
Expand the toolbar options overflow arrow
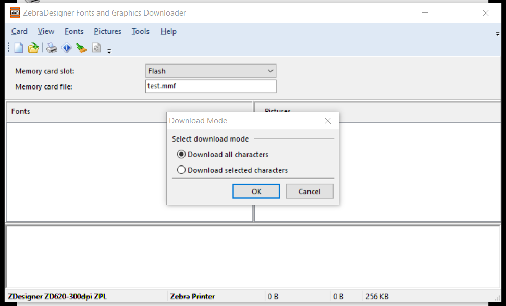tap(109, 51)
